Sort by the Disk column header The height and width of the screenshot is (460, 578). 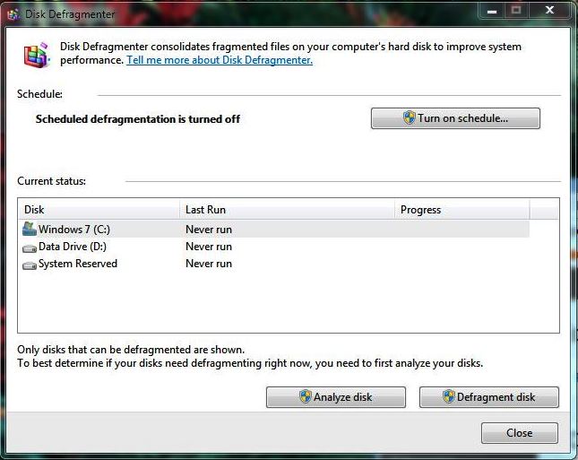[x=99, y=210]
